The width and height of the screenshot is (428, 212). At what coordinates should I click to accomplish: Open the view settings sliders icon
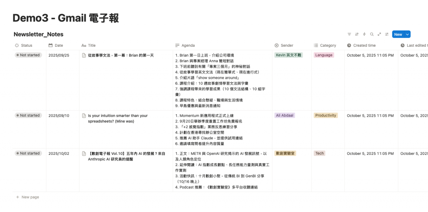coord(387,34)
